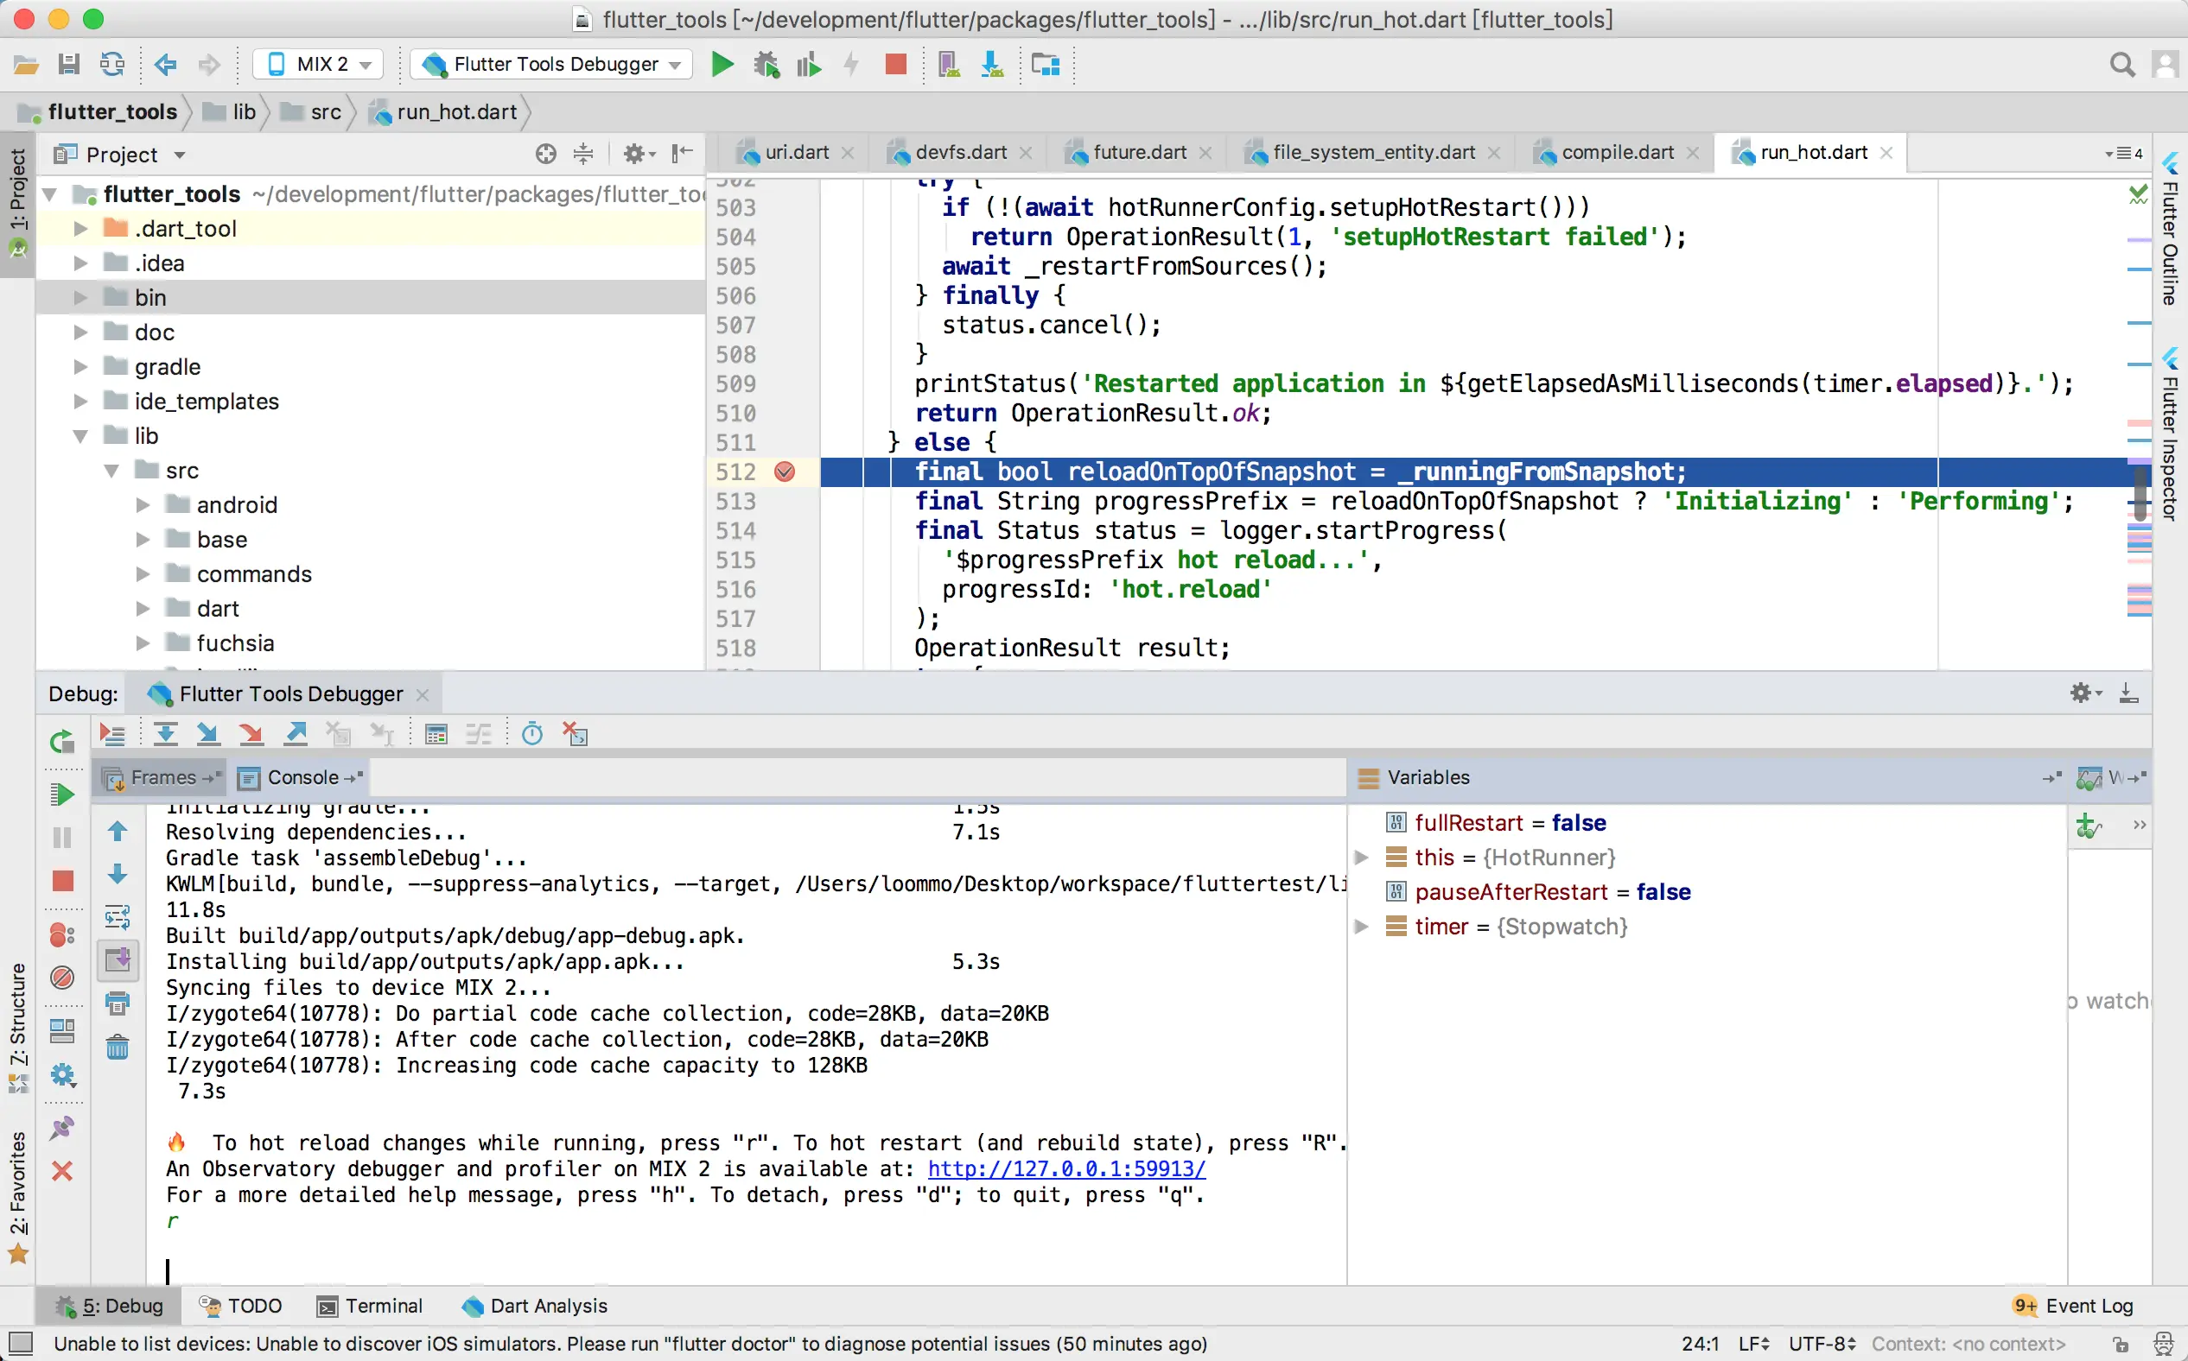Switch to the compile.dart editor tab

(1617, 153)
